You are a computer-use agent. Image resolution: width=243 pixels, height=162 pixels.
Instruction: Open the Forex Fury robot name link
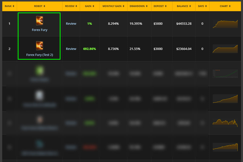pos(39,30)
